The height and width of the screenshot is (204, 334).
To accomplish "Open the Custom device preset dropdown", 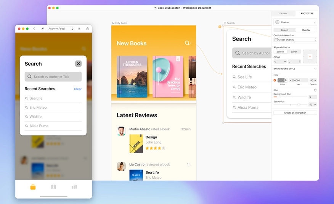I will [x=295, y=22].
